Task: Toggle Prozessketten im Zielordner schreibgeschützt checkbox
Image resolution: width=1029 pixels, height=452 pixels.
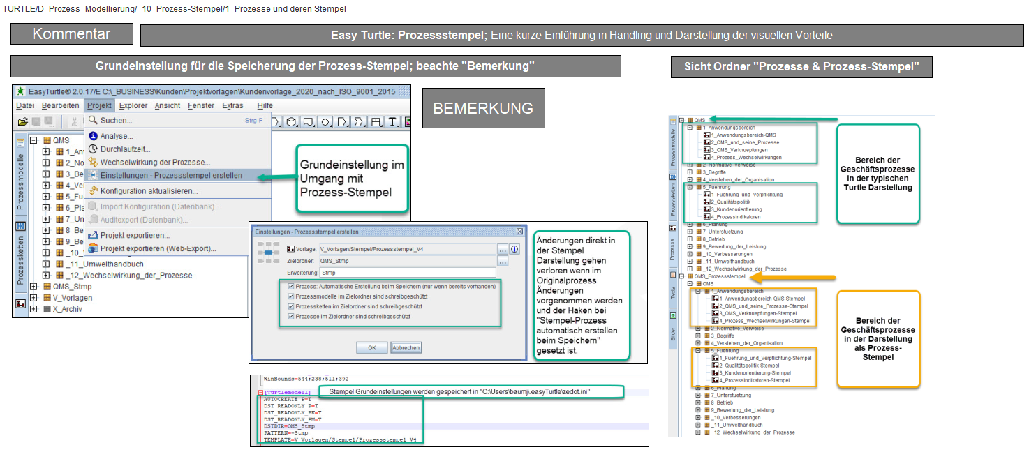Action: [291, 306]
